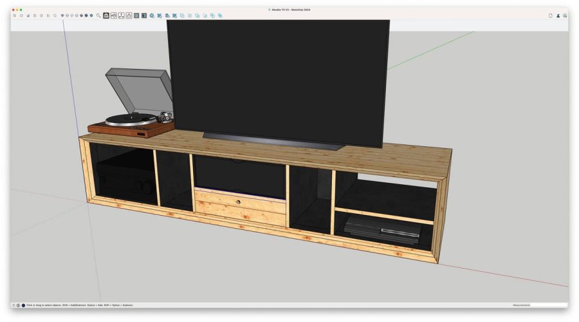Click the fourth blue gear toolbar icon

(x=174, y=15)
